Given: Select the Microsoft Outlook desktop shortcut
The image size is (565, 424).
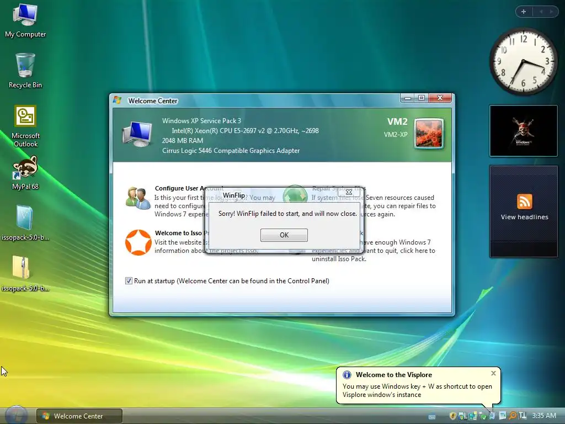Looking at the screenshot, I should (25, 126).
